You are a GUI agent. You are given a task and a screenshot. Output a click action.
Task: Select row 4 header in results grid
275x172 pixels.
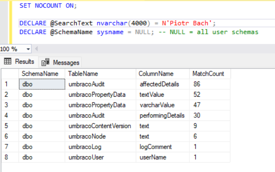pos(10,116)
